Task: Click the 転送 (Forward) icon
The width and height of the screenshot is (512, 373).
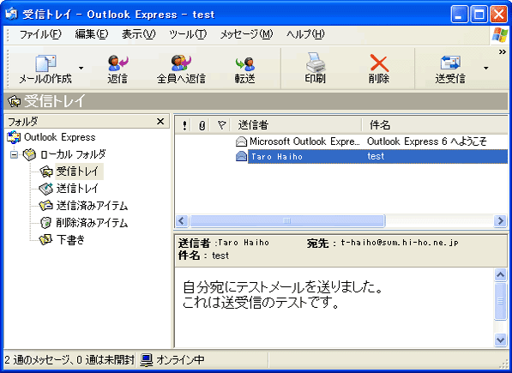Action: (245, 63)
